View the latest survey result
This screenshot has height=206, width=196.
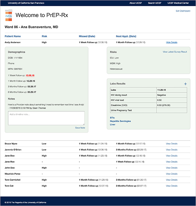[175, 52]
